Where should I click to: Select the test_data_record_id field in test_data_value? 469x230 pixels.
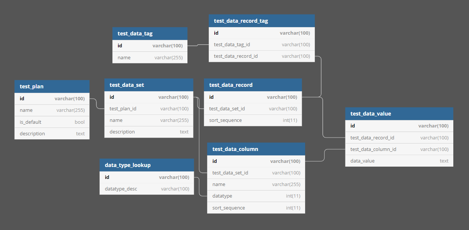point(399,137)
